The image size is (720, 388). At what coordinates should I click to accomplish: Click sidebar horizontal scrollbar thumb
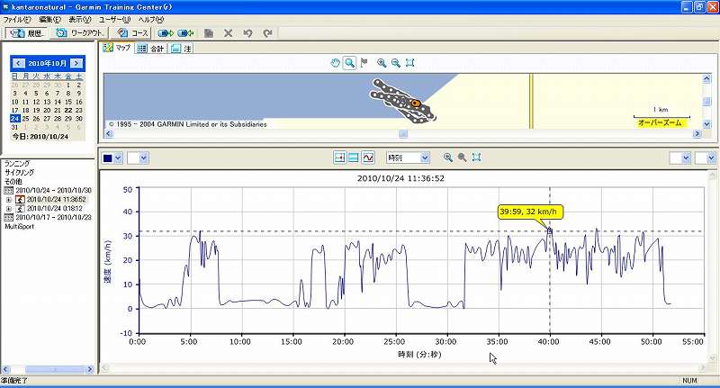coord(55,369)
